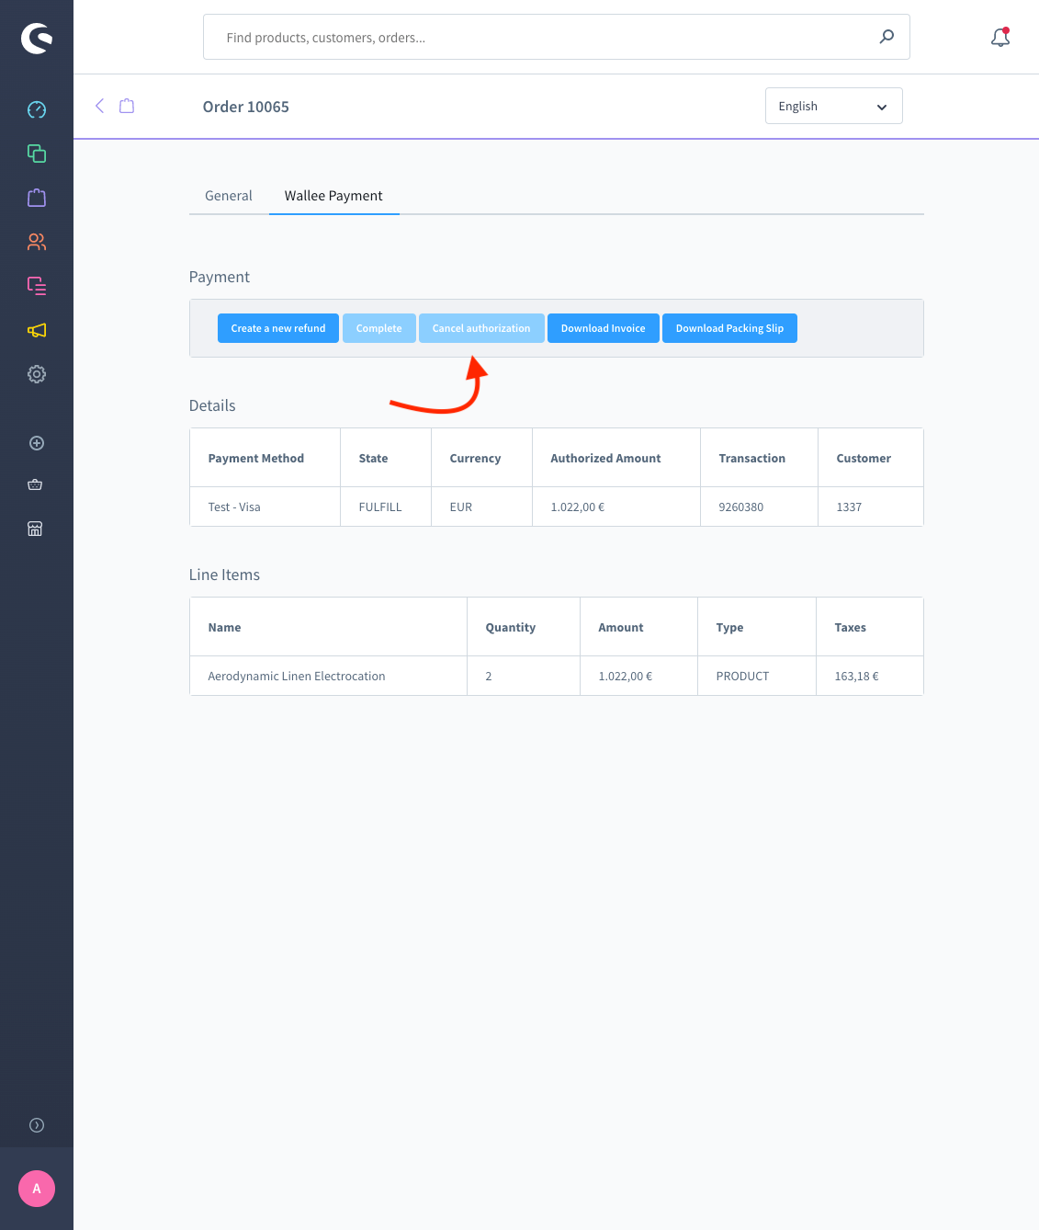Screen dimensions: 1039x1230
Task: Click the search magnifier icon
Action: coord(887,37)
